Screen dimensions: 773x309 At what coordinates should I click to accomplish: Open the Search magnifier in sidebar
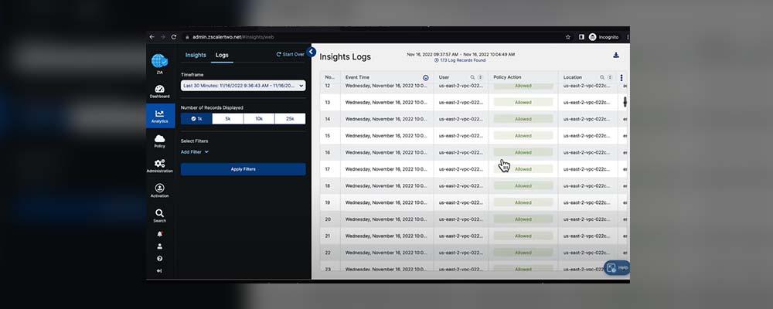pyautogui.click(x=159, y=216)
